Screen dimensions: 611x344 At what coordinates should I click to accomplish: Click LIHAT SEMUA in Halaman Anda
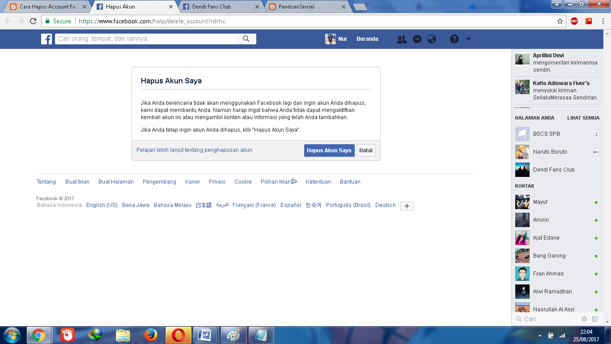click(583, 118)
